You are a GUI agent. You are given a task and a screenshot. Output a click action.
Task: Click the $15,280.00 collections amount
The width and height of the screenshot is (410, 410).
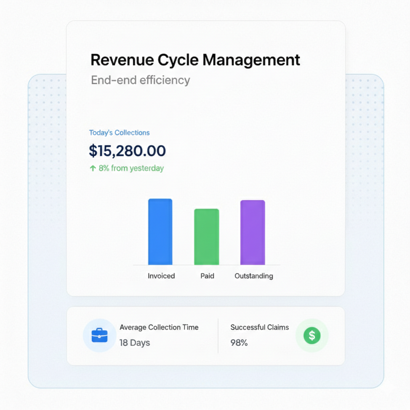click(x=127, y=151)
